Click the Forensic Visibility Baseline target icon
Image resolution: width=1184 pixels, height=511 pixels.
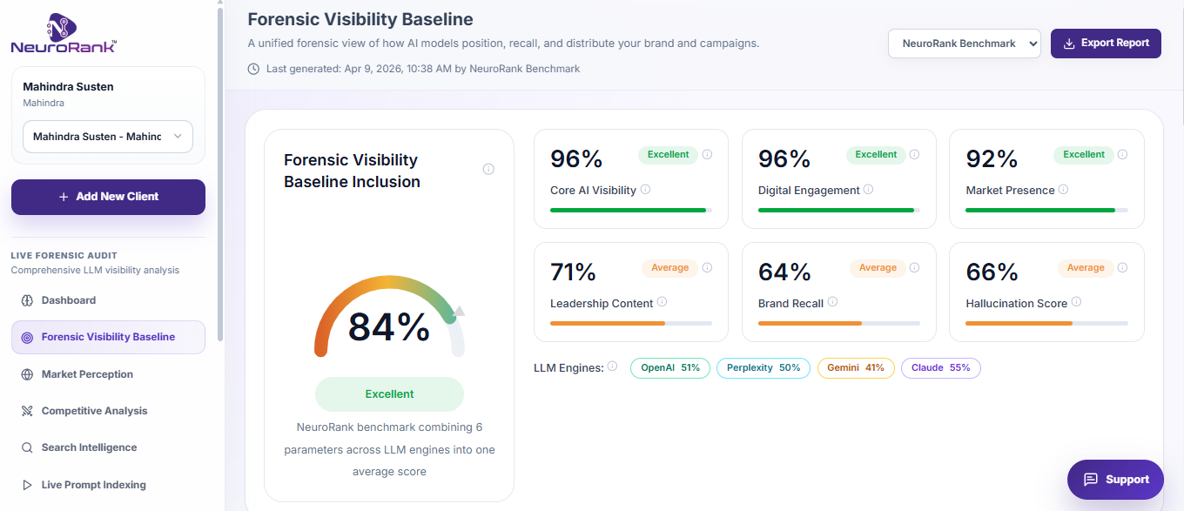click(26, 337)
